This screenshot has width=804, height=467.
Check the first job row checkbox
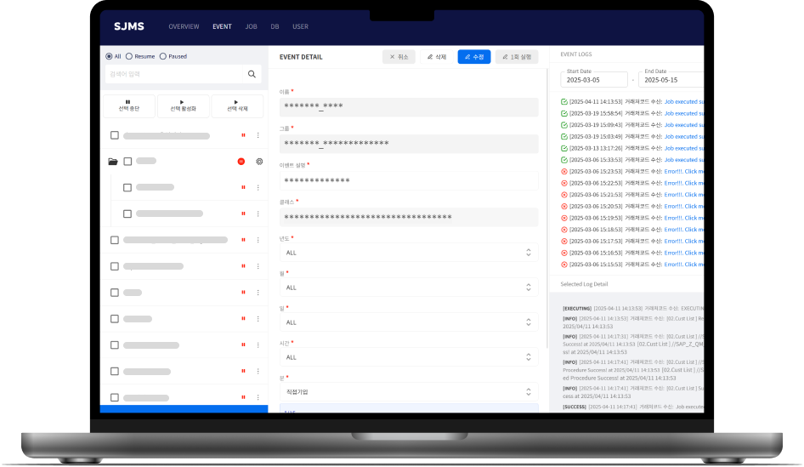(x=115, y=135)
